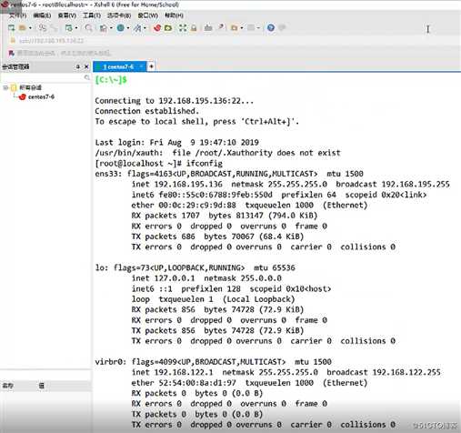Image resolution: width=461 pixels, height=433 pixels.
Task: Collapse the 所有会话 tree node
Action: (5, 88)
